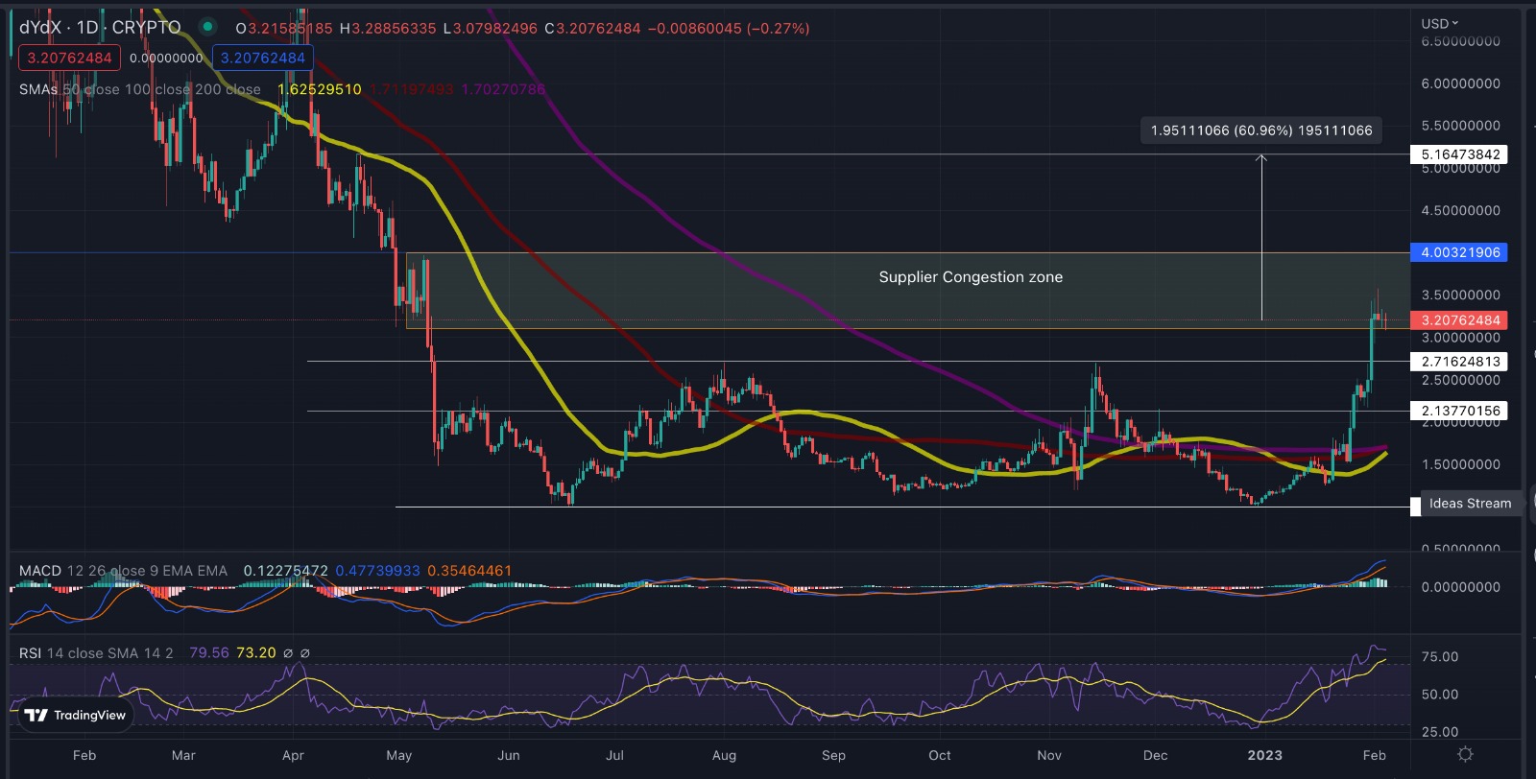Click the high price value 3.28856335
1536x779 pixels.
pos(394,29)
